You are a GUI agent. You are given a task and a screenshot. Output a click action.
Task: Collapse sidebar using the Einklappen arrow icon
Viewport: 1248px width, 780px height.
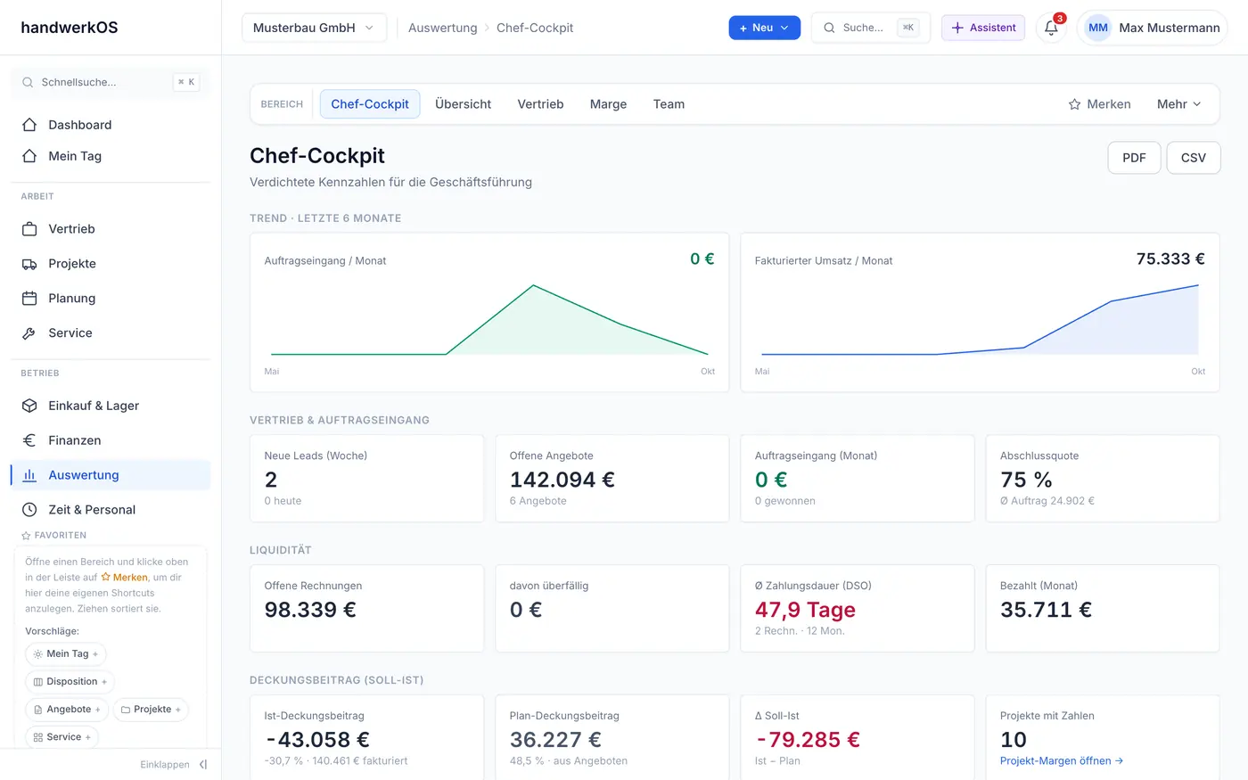[203, 765]
